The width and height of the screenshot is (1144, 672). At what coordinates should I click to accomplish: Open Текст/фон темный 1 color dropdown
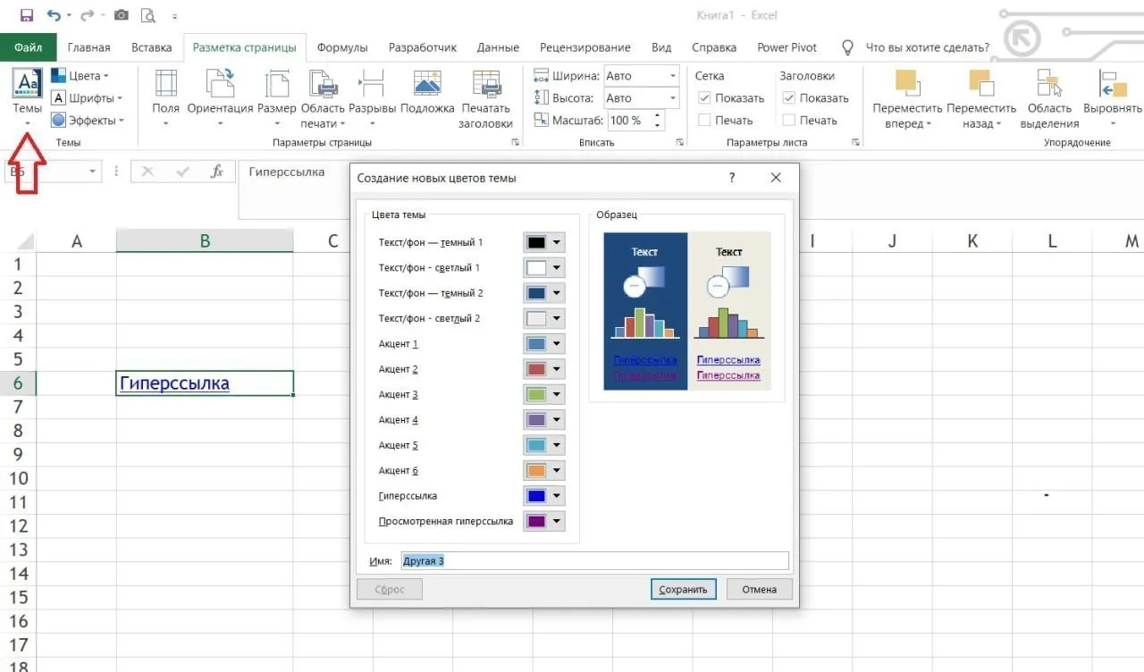(x=557, y=242)
